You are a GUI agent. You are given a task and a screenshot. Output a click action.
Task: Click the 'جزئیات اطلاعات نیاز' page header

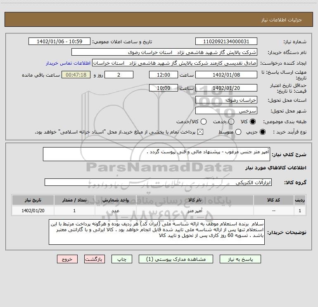282,20
